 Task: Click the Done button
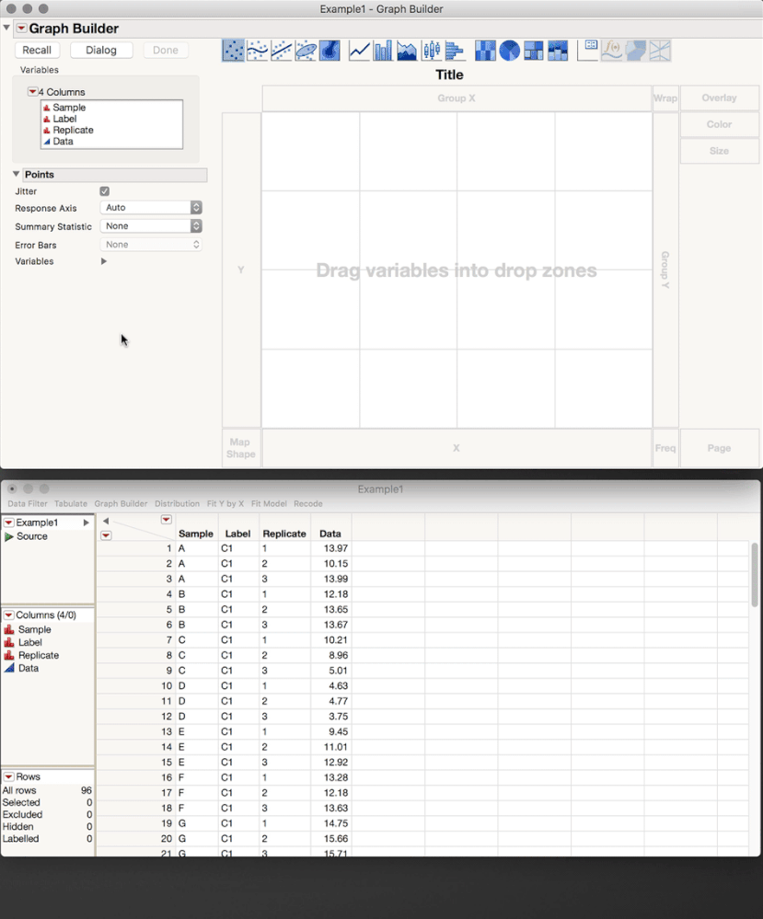[166, 51]
